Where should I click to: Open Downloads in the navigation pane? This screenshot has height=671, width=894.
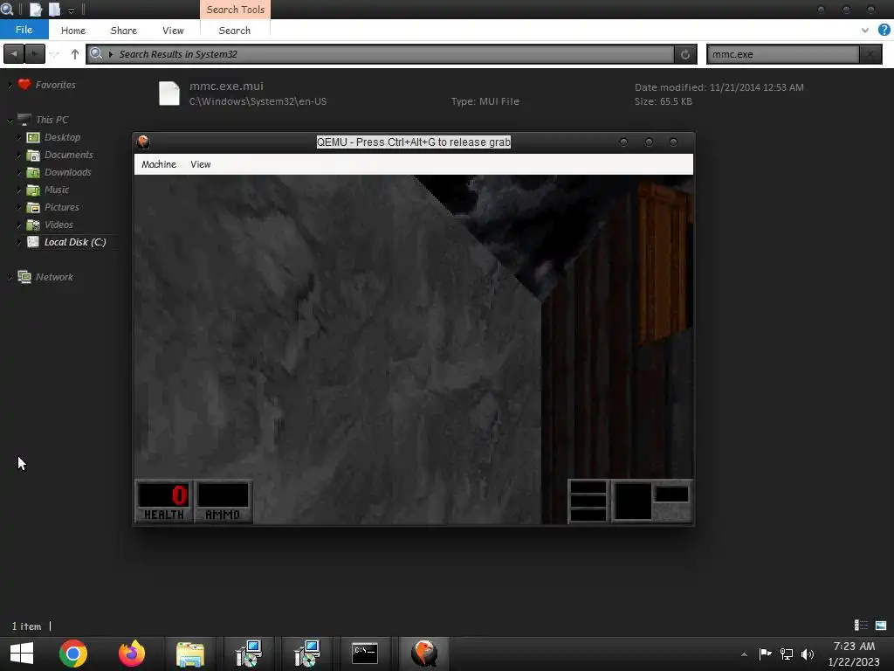(x=67, y=172)
